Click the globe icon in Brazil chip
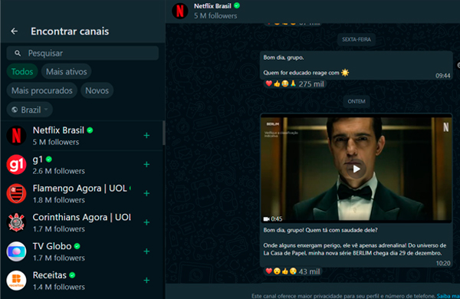Image resolution: width=460 pixels, height=299 pixels. [x=15, y=110]
